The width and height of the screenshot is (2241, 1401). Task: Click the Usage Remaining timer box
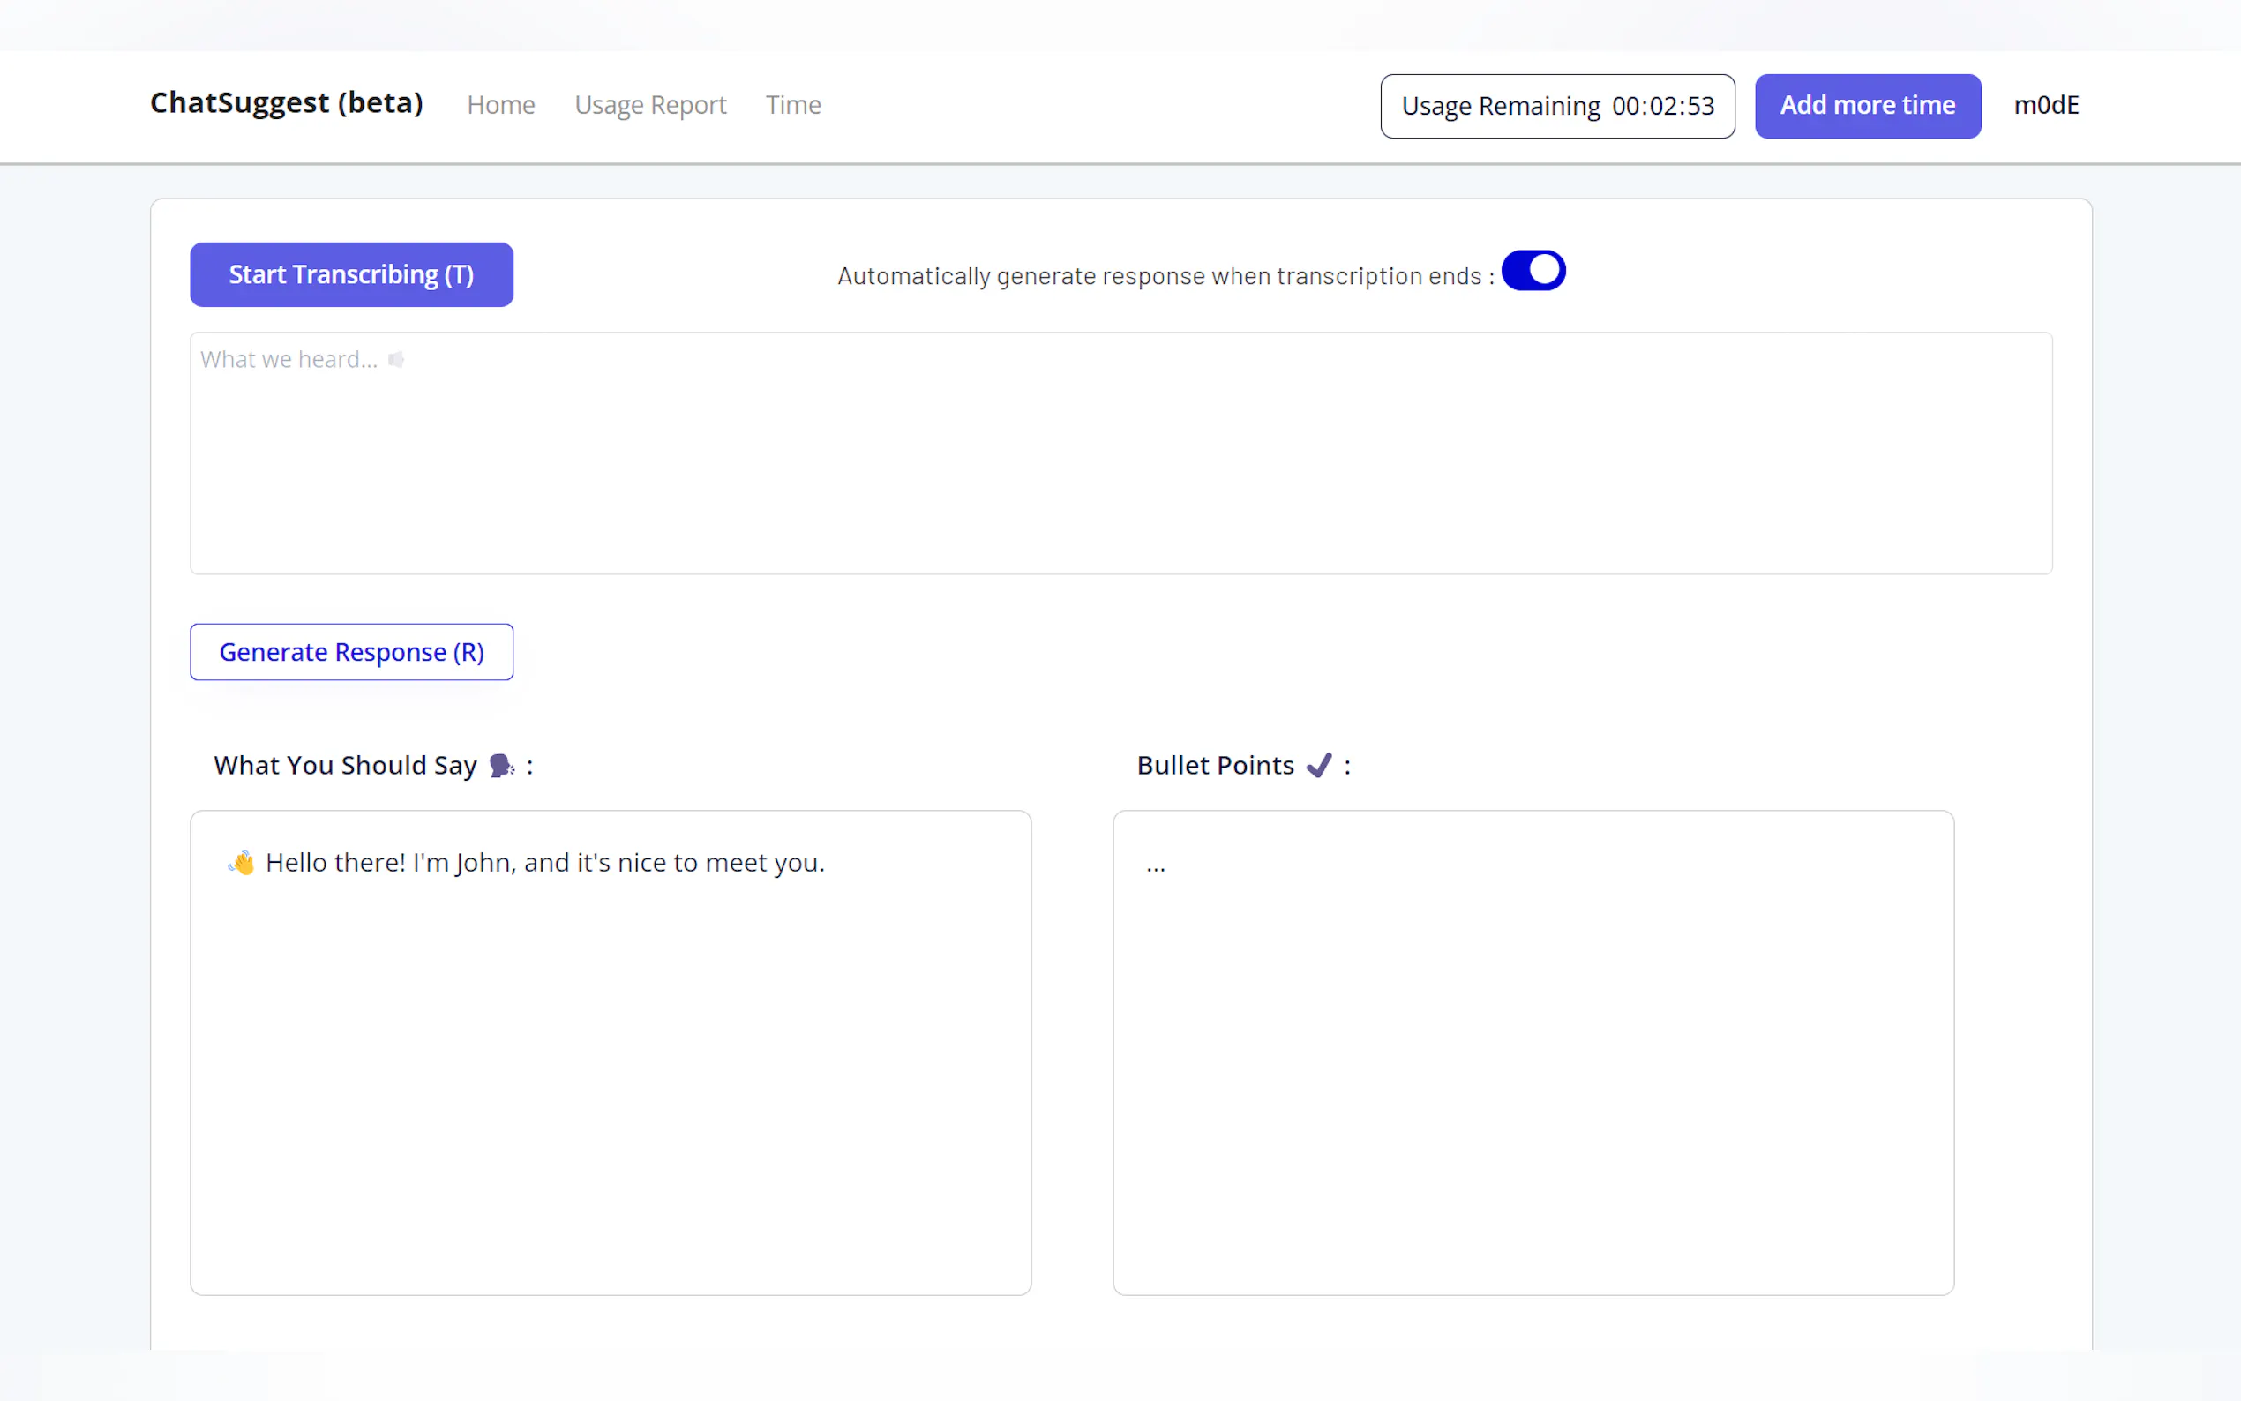1556,107
